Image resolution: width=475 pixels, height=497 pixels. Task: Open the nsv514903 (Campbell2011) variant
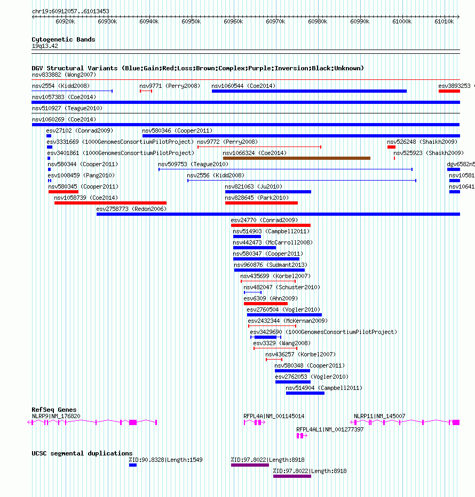click(x=271, y=231)
